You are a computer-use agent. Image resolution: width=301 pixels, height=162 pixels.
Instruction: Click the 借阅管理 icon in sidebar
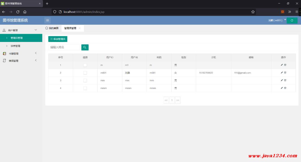click(x=5, y=61)
